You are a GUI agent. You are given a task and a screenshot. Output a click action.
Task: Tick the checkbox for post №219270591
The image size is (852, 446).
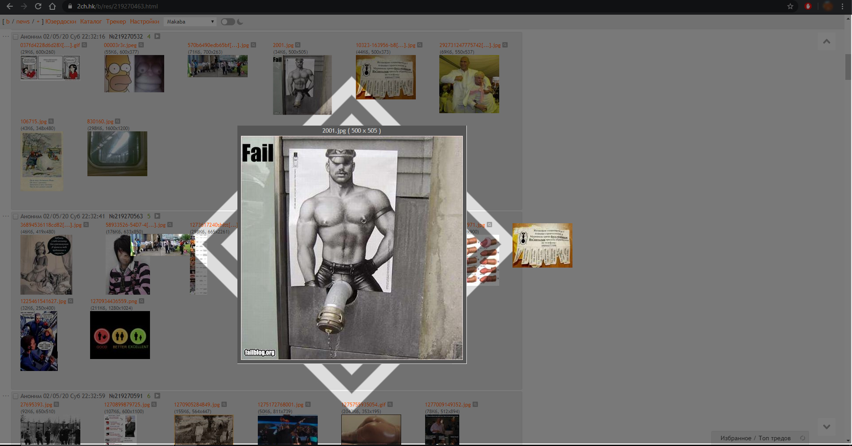coord(16,396)
